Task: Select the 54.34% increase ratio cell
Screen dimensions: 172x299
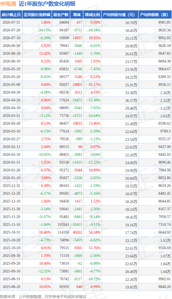Action: [94, 232]
